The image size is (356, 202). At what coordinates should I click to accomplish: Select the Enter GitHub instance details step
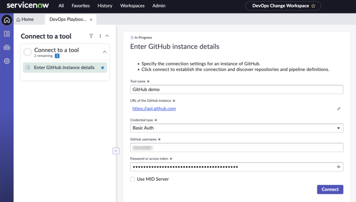[x=65, y=68]
